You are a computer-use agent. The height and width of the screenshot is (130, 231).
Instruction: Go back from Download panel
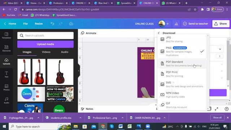159,33
